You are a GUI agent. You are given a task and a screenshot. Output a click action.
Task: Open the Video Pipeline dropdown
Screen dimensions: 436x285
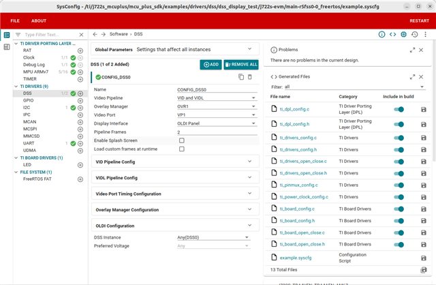click(217, 98)
